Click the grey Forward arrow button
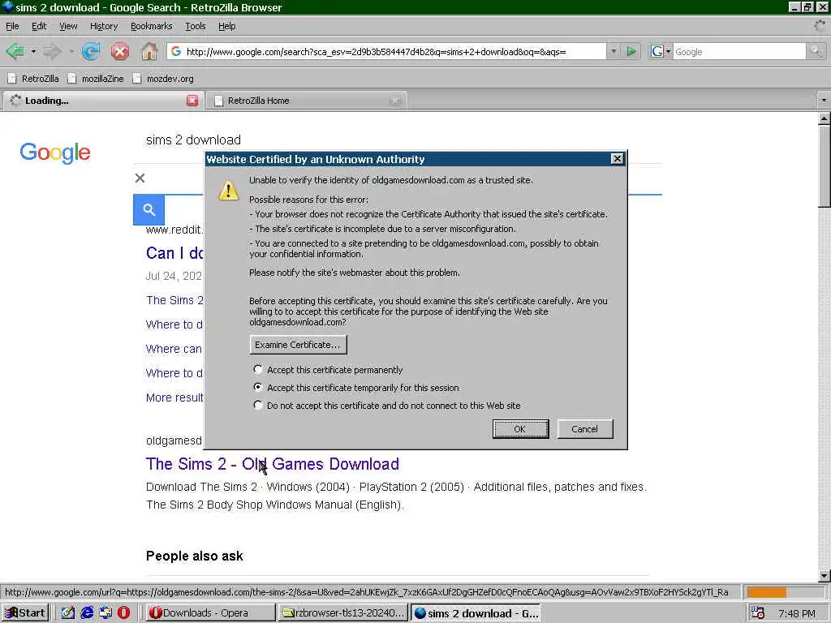 pos(52,51)
